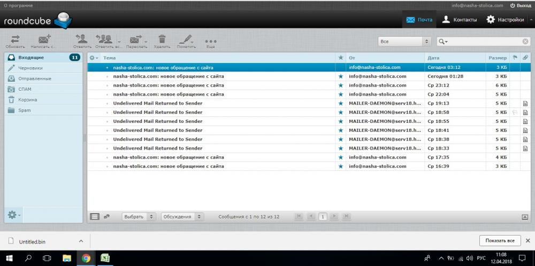Sort messages by Дата column header
Screen dimensions: 535x266
(x=433, y=58)
